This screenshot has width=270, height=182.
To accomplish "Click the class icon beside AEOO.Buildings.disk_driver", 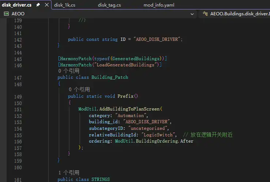I will click(205, 13).
